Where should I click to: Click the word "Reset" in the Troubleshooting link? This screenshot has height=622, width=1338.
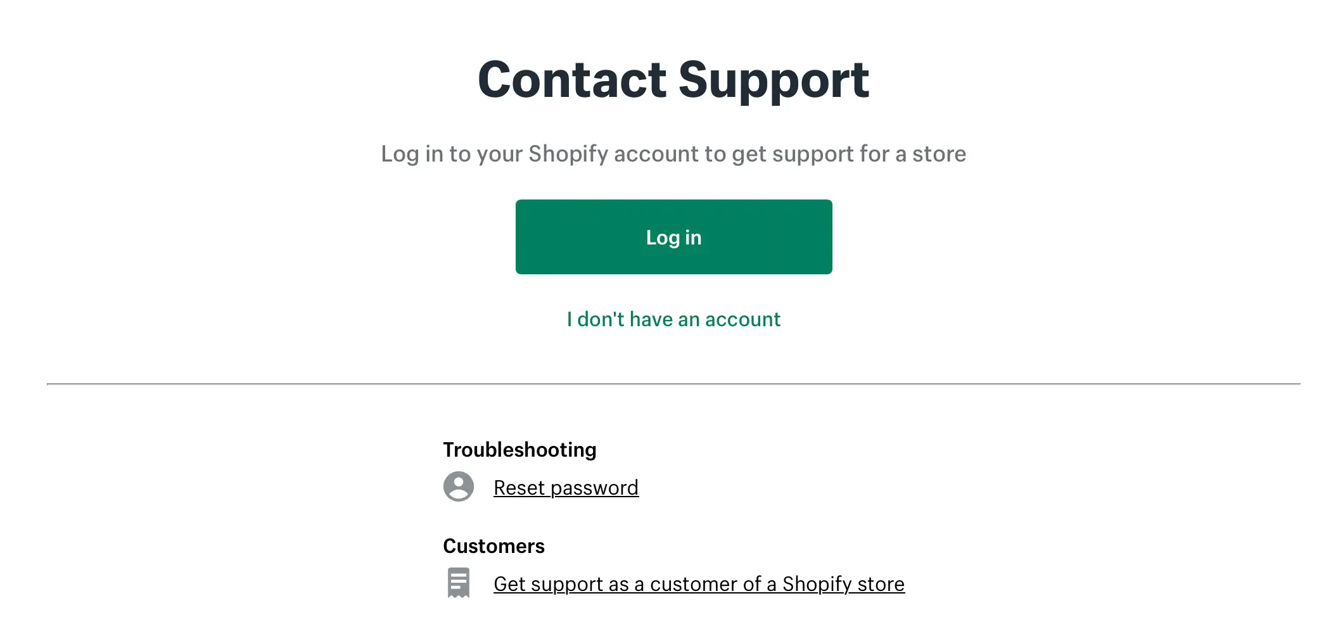(519, 488)
